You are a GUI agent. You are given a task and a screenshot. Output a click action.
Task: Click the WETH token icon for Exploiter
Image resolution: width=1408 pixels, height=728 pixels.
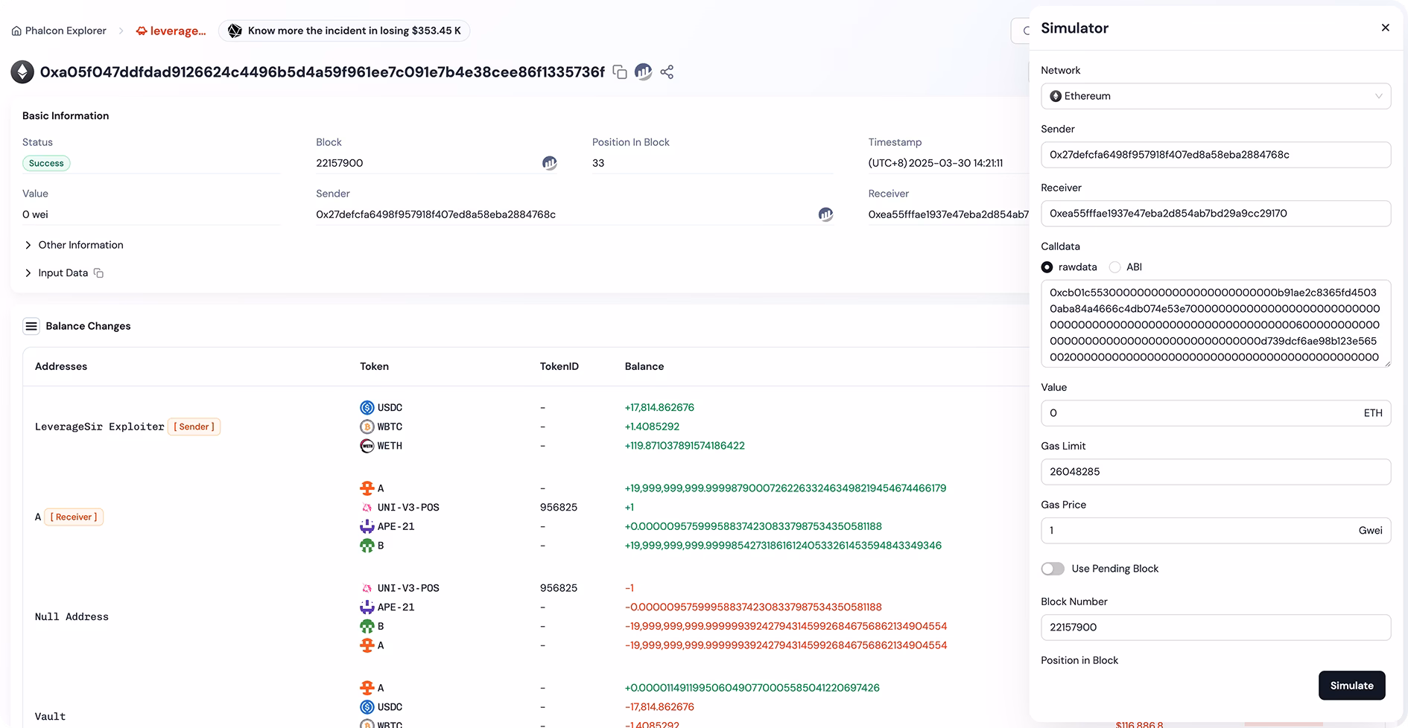(367, 446)
